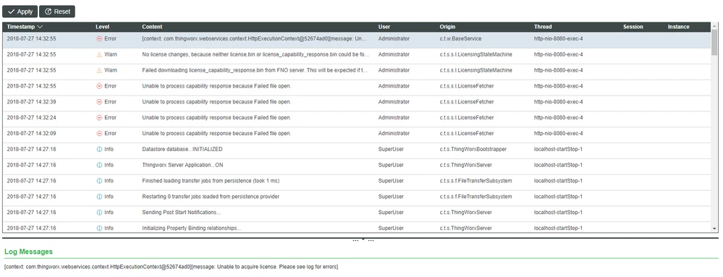
Task: Click the Content column header
Action: coord(152,27)
